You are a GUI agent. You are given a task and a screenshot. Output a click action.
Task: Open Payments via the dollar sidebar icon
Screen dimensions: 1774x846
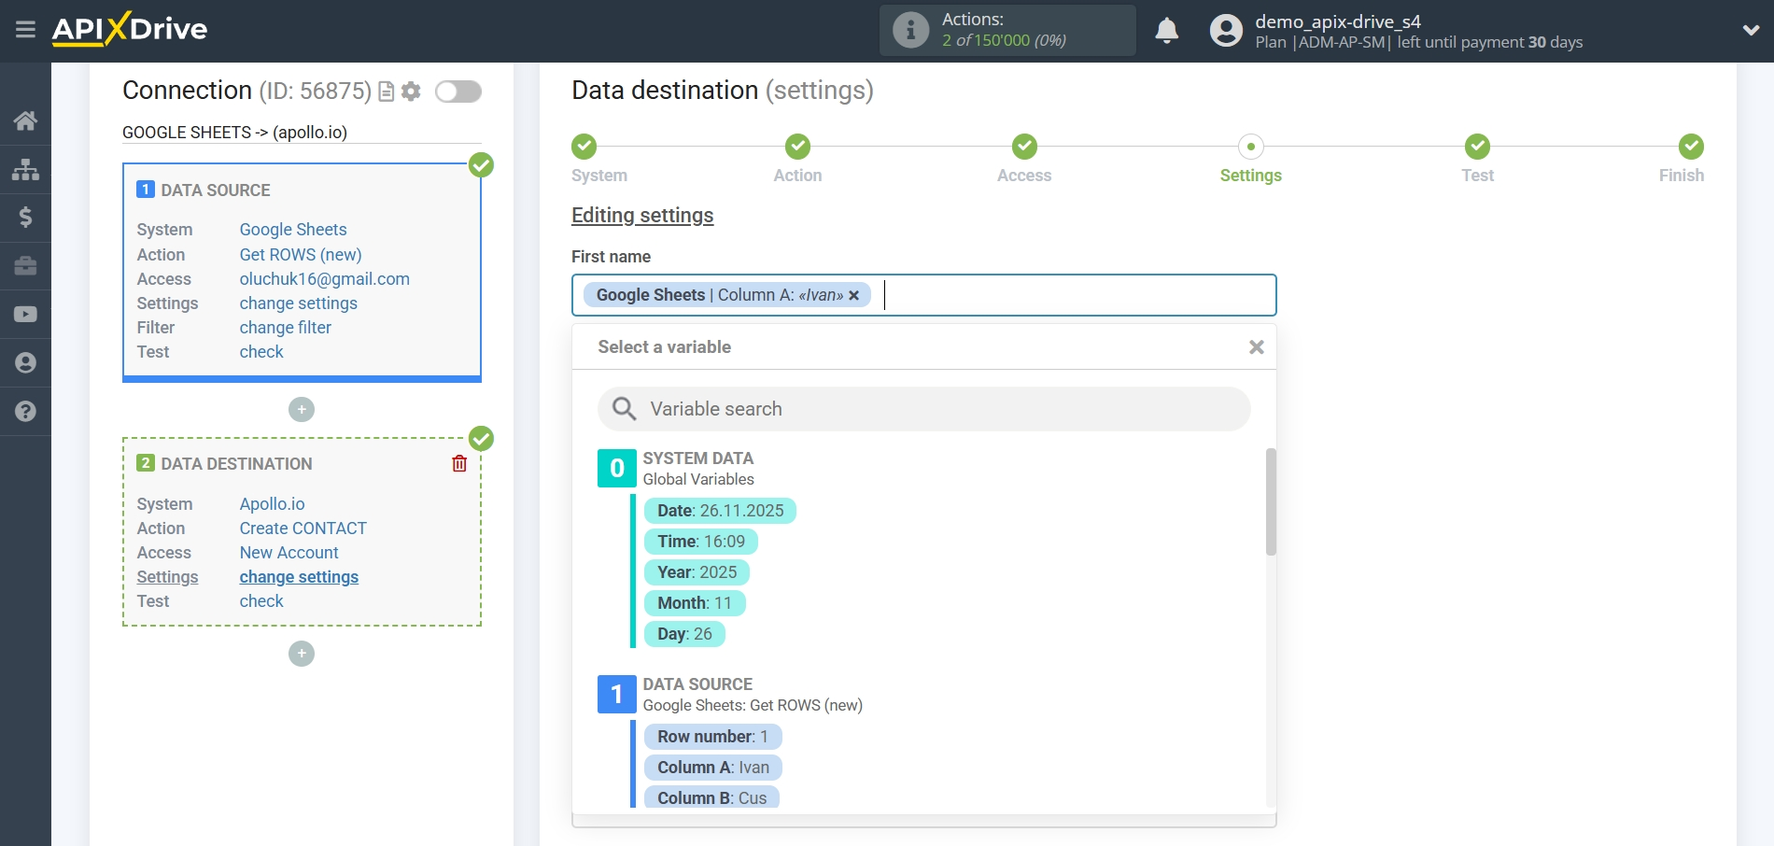pyautogui.click(x=25, y=218)
